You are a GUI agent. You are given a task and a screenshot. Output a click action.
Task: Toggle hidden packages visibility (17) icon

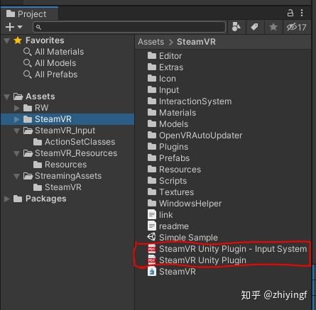[x=297, y=27]
